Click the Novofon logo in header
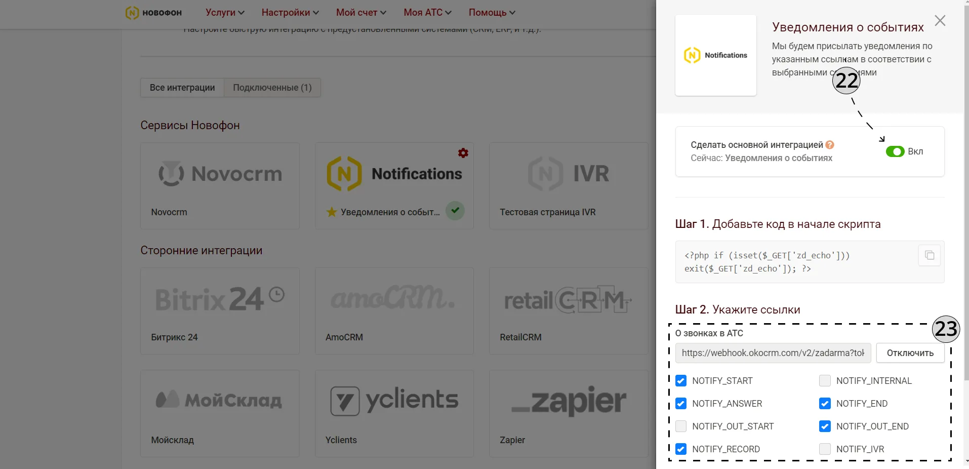Screen dimensions: 969x469 click(x=153, y=13)
